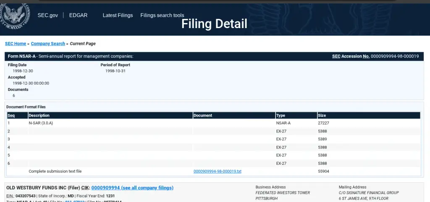Image resolution: width=430 pixels, height=202 pixels.
Task: Open Filings search tools menu item
Action: pyautogui.click(x=162, y=16)
